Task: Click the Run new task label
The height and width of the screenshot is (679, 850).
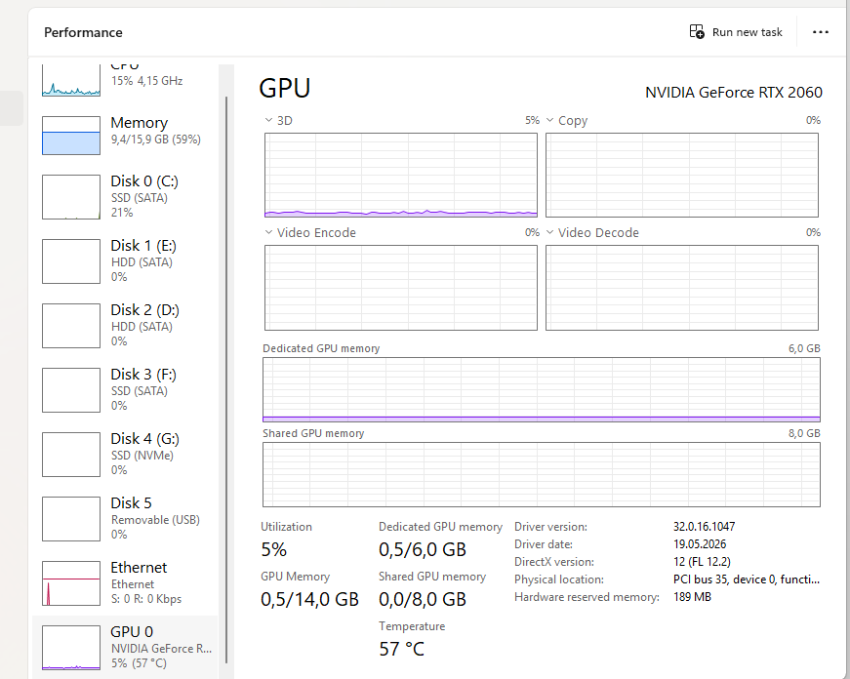Action: pos(747,32)
